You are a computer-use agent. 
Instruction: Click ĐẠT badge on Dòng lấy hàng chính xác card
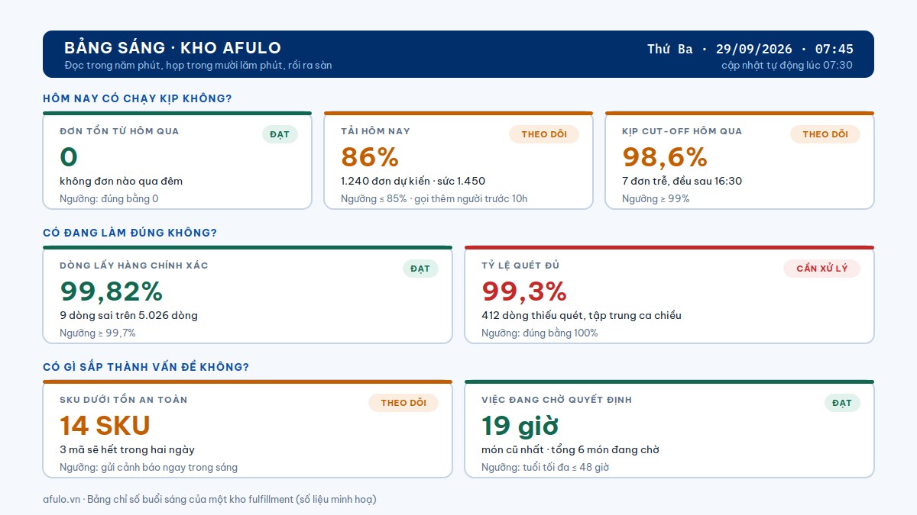click(x=420, y=269)
